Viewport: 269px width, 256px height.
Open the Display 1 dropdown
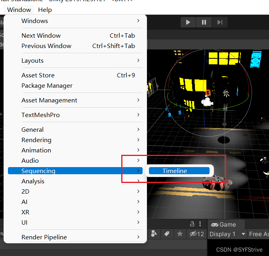pyautogui.click(x=227, y=234)
